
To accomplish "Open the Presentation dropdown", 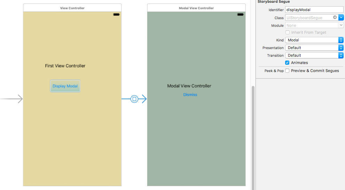I will pos(314,48).
